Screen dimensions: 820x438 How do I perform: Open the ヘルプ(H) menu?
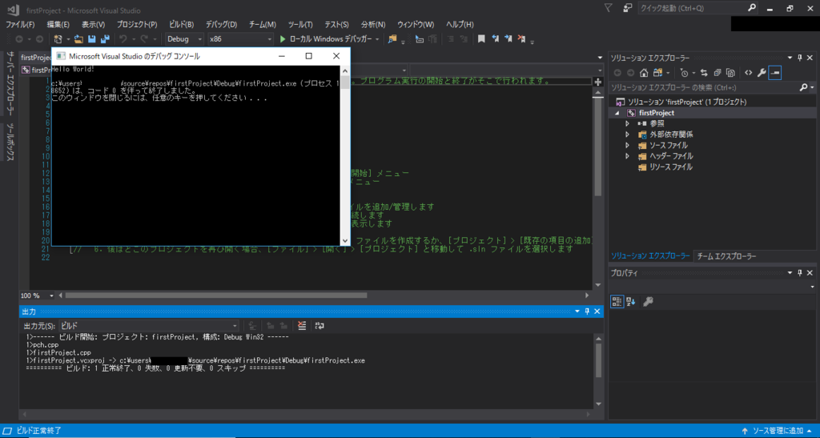(x=460, y=25)
